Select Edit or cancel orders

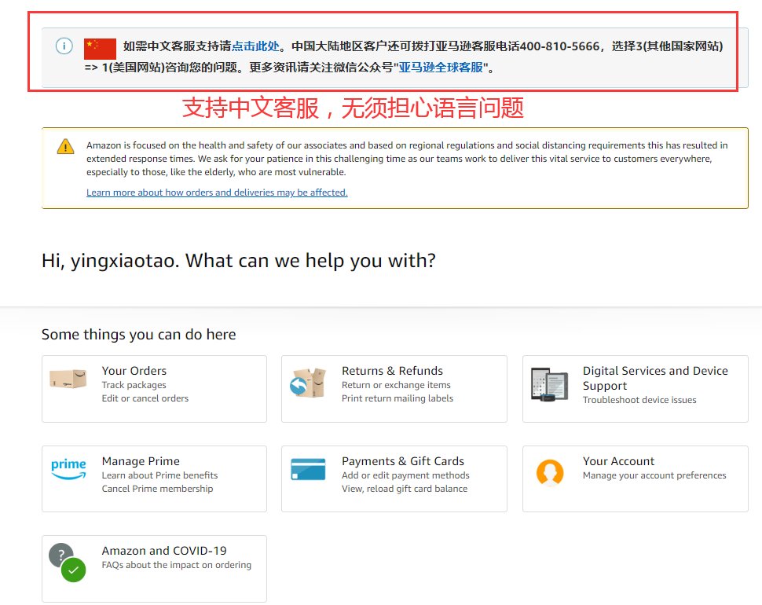pyautogui.click(x=145, y=398)
